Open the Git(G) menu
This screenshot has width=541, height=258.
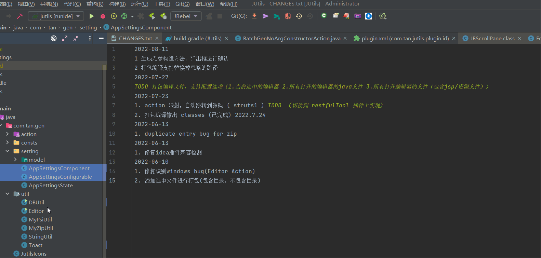[x=183, y=4]
